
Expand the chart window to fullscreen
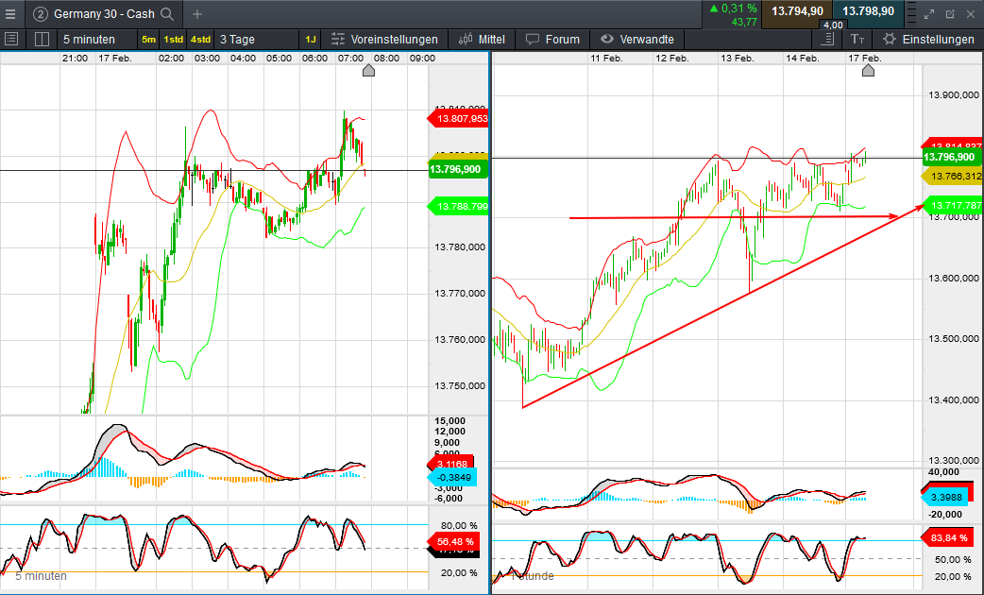[929, 14]
